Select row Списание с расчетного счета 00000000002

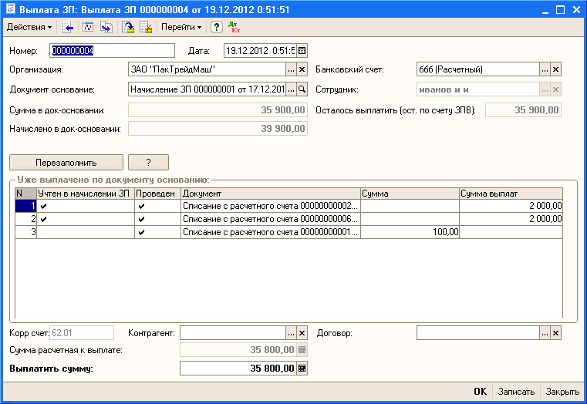(x=270, y=206)
